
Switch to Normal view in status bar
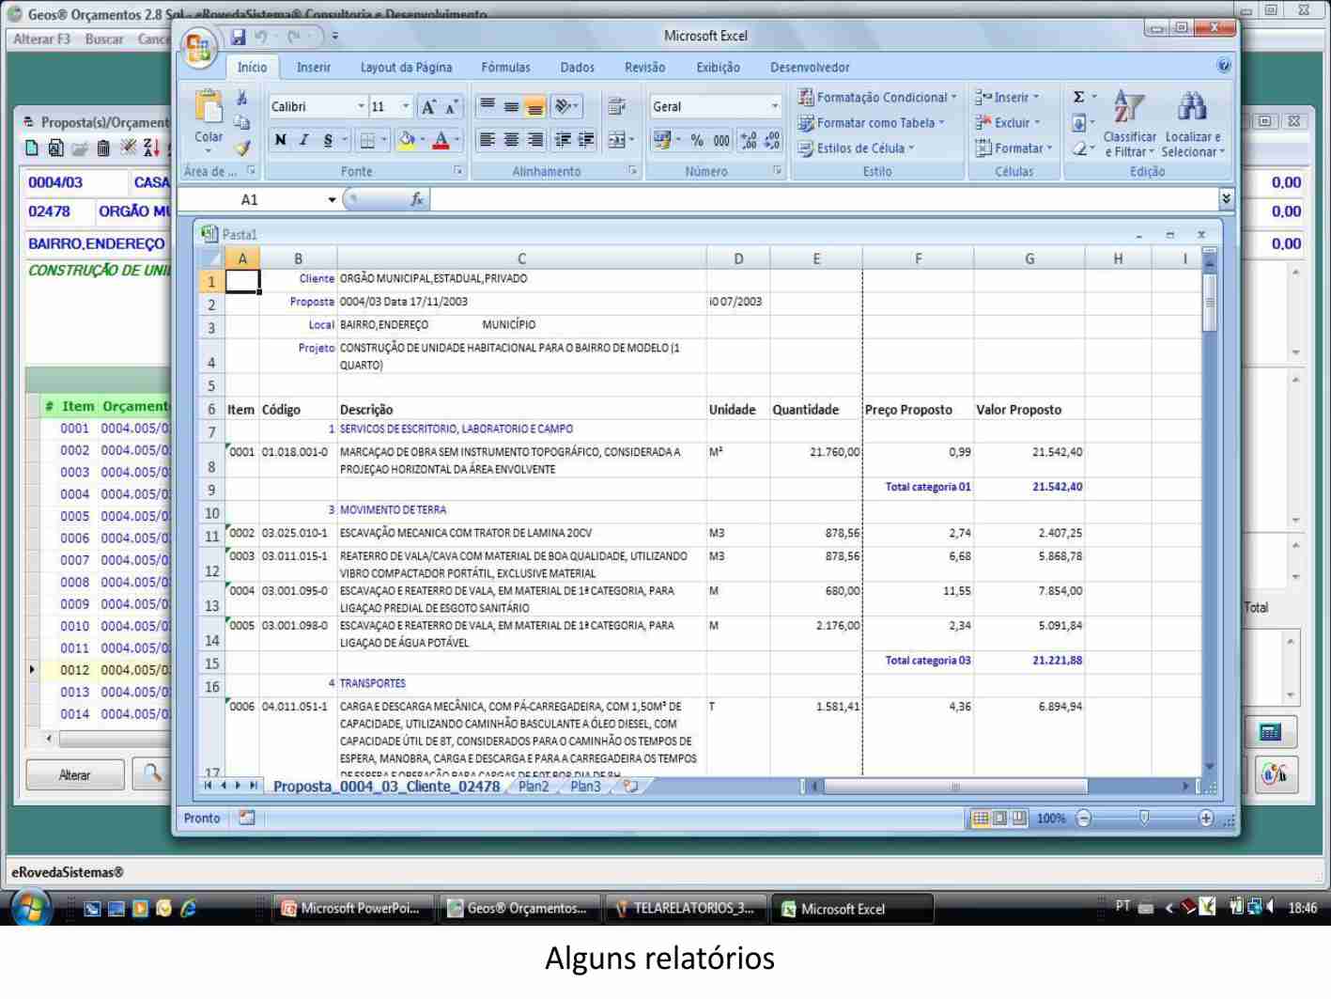(981, 819)
